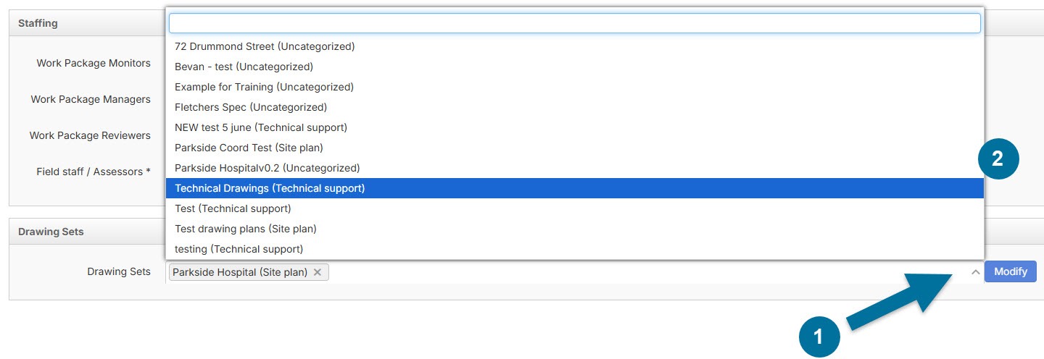
Task: Select 72 Drummond Street (Uncategorized) option
Action: click(265, 46)
